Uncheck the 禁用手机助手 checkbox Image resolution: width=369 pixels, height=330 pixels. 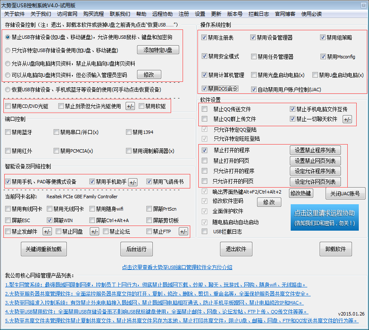(92, 182)
